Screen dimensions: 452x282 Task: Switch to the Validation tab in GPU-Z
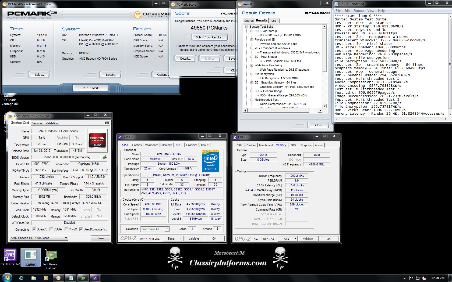[52, 123]
